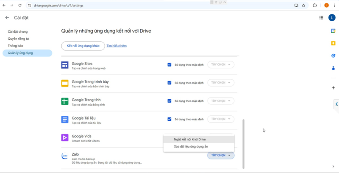The height and width of the screenshot is (173, 339).
Task: Open TÙY CHỌN dropdown for Google Sites
Action: [x=221, y=64]
